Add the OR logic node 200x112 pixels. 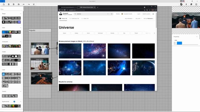[x=10, y=78]
